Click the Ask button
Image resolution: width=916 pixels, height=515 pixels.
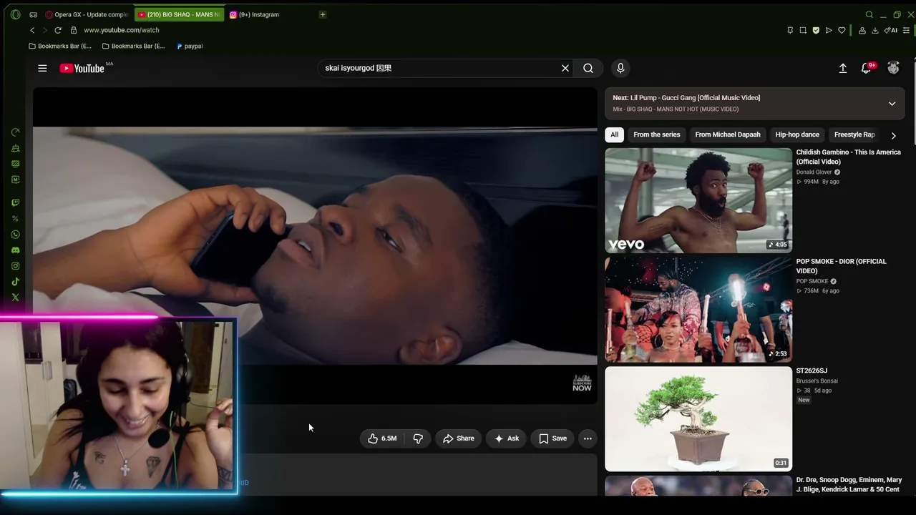click(506, 438)
